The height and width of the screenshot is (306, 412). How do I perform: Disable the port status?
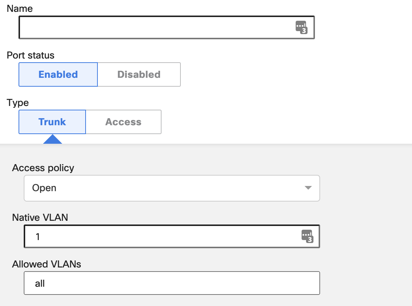139,74
